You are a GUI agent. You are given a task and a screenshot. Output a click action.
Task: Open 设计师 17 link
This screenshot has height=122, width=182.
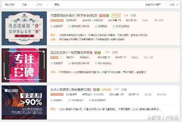(x=121, y=58)
